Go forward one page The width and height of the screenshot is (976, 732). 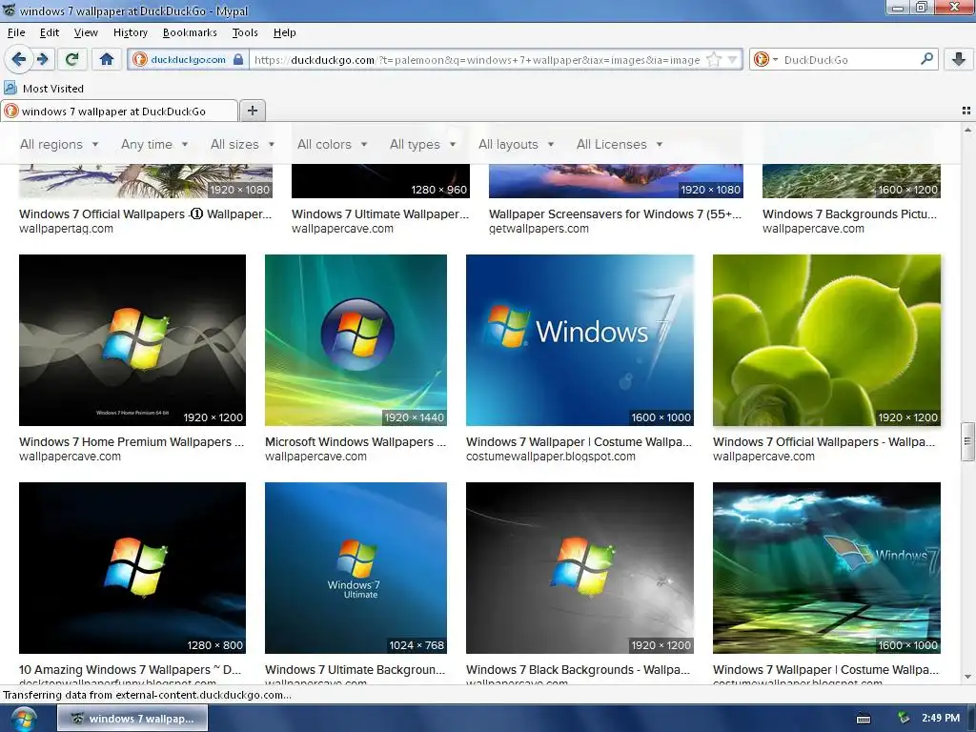click(42, 59)
